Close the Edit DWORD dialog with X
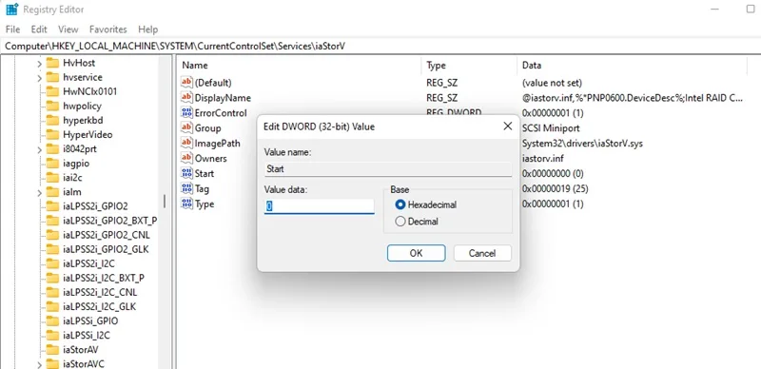Viewport: 761px width, 369px height. 508,126
